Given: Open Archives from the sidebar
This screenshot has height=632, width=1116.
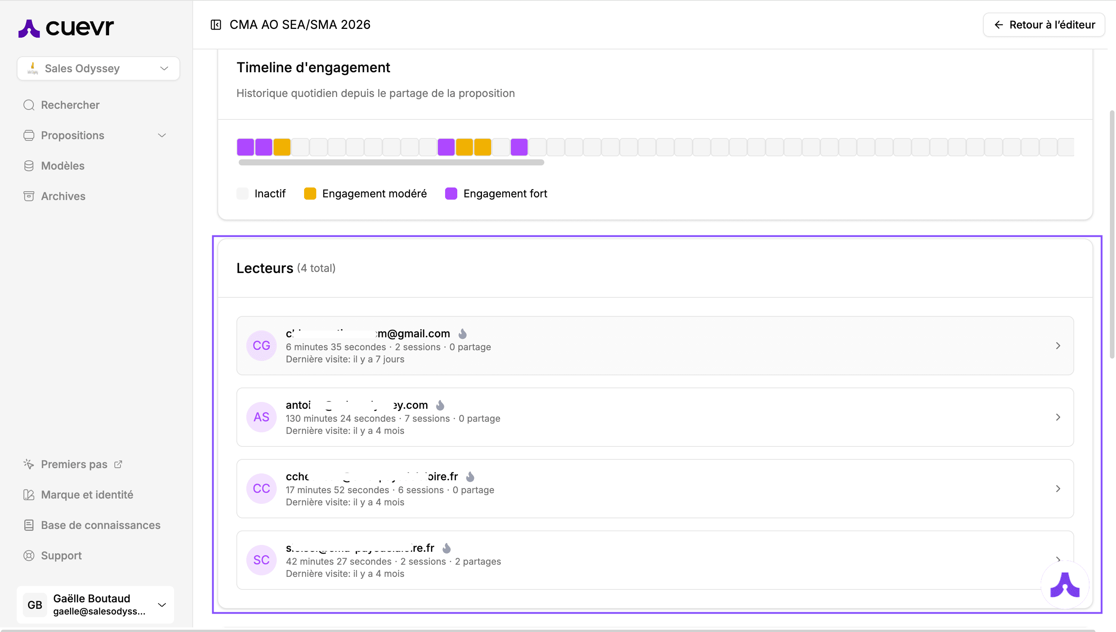Looking at the screenshot, I should pos(63,196).
